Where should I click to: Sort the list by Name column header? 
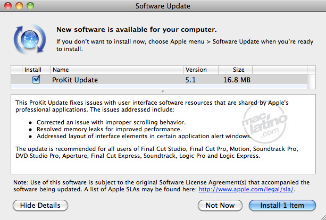(x=116, y=70)
